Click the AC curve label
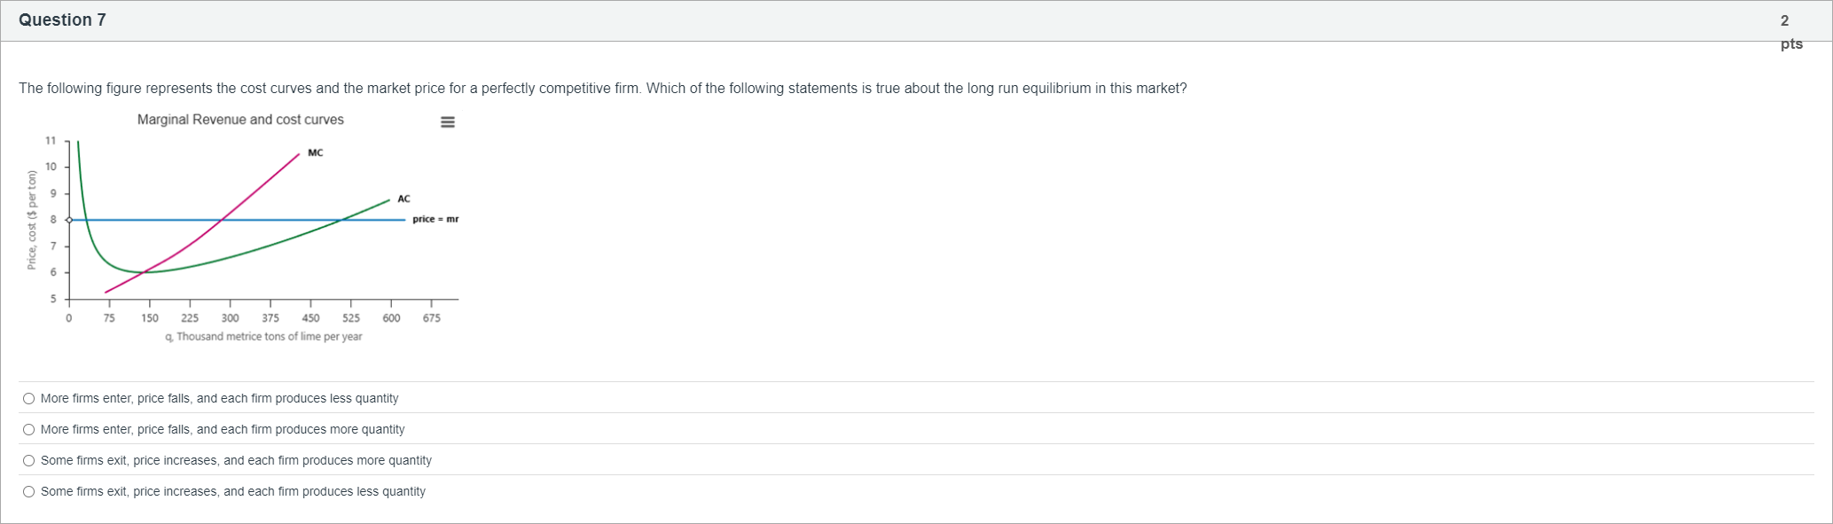The width and height of the screenshot is (1833, 524). click(403, 199)
